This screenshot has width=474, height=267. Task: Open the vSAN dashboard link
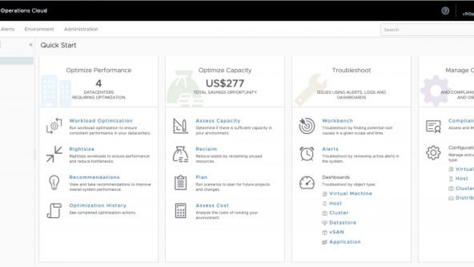tap(337, 232)
